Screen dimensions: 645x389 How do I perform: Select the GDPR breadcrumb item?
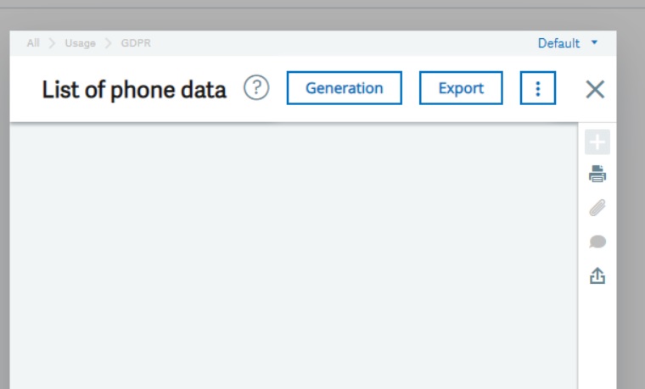tap(136, 43)
